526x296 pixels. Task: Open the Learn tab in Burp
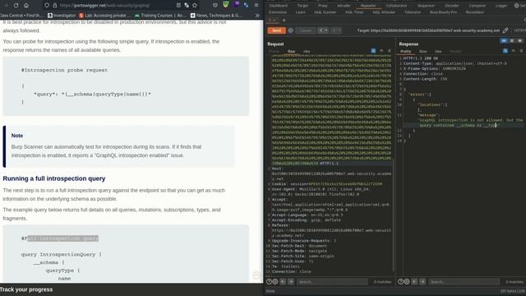300,12
